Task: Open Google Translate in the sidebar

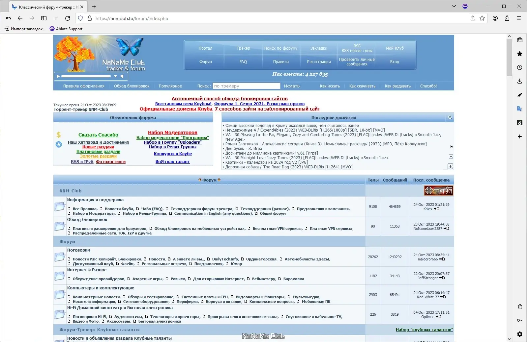Action: pos(520,109)
